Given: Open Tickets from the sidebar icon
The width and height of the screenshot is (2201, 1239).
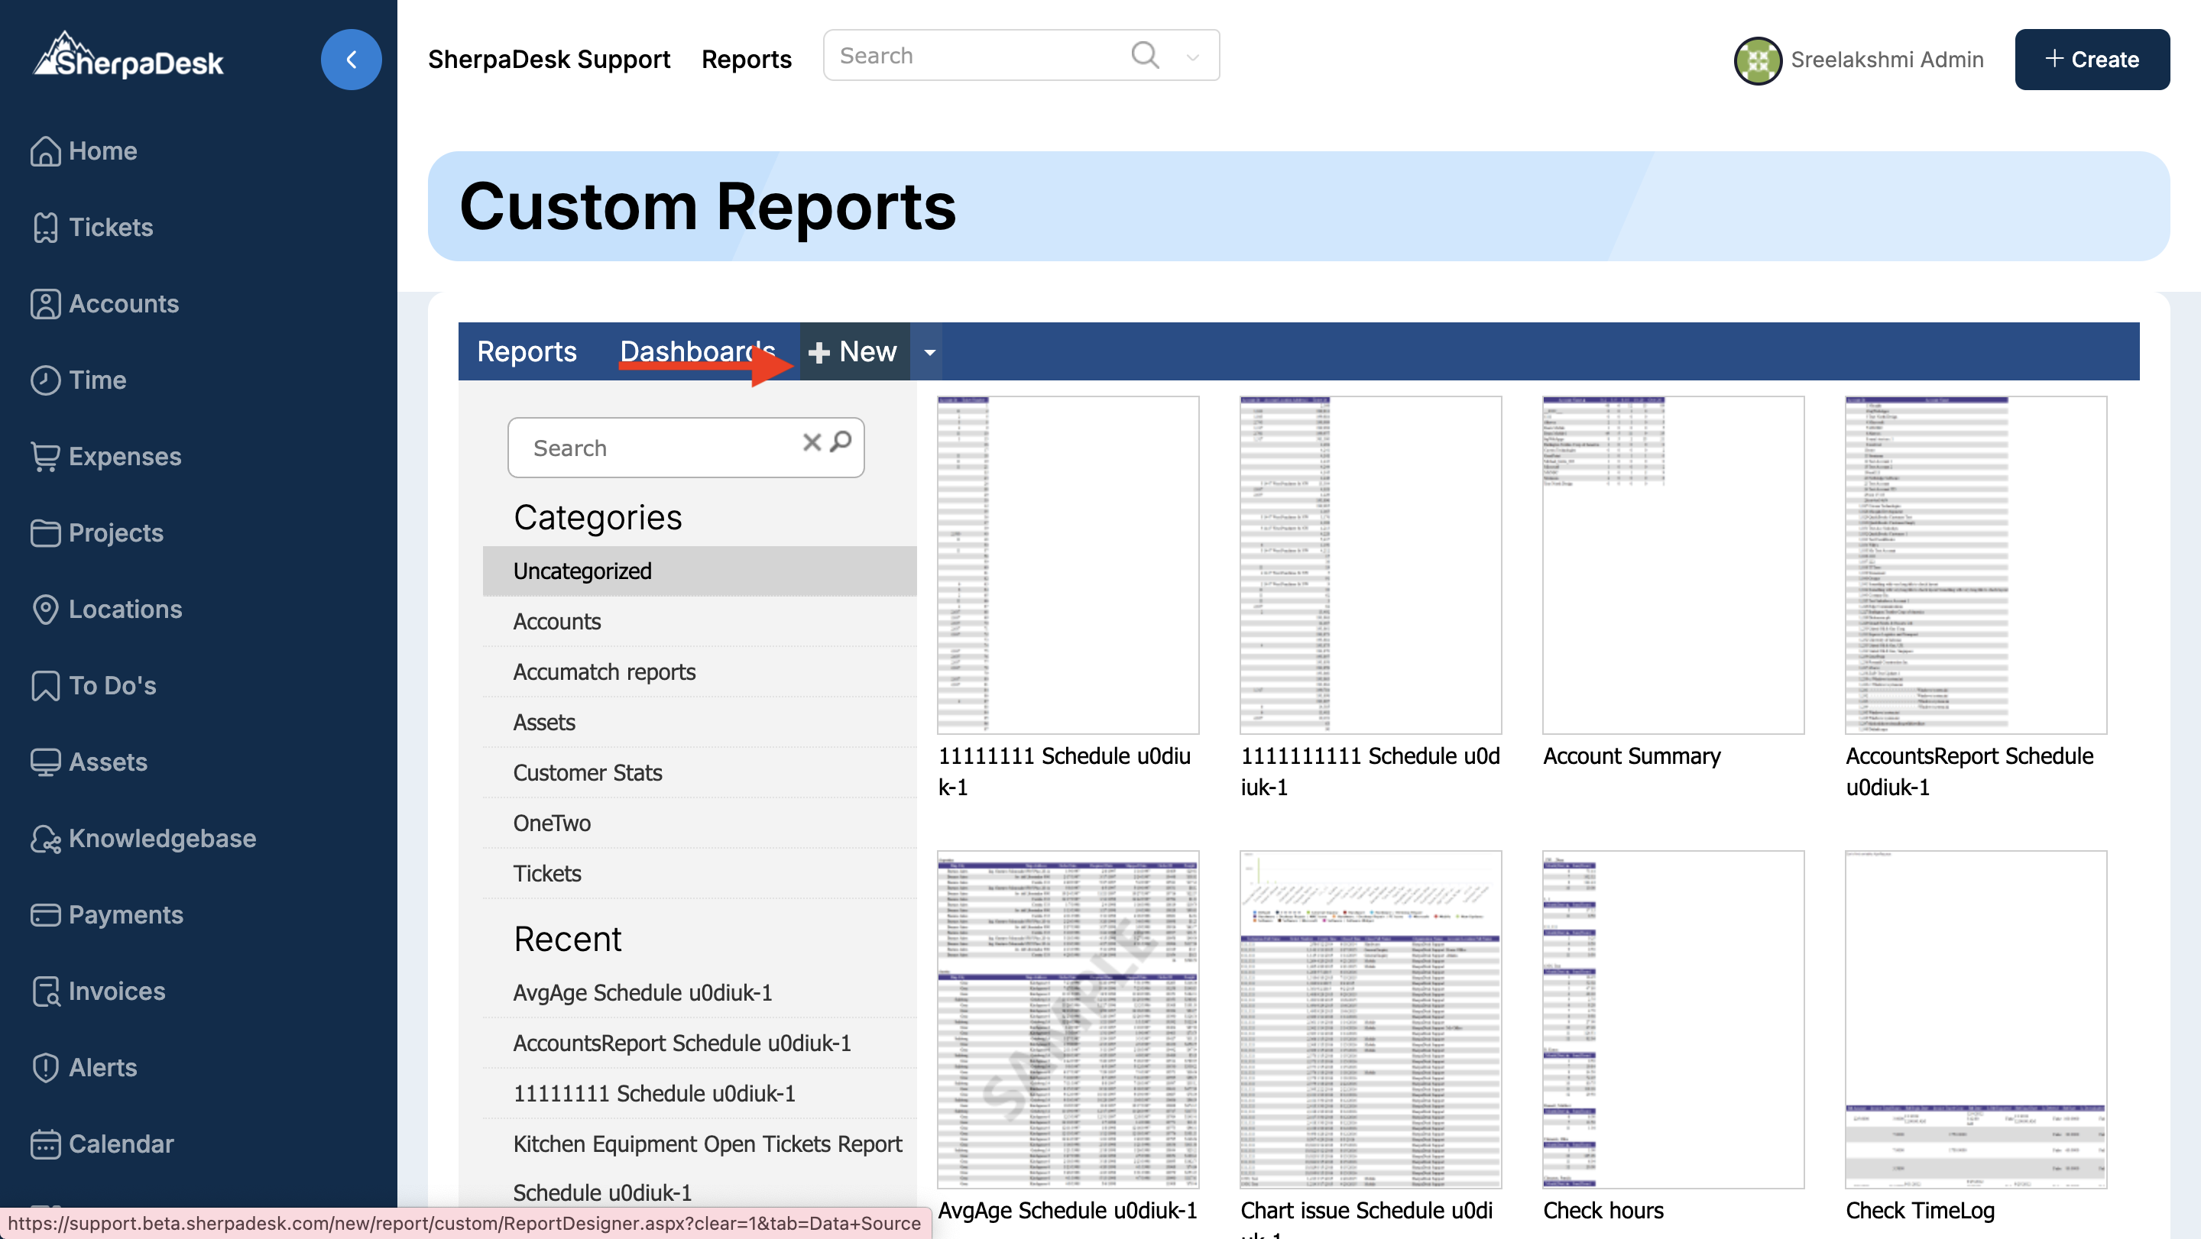Looking at the screenshot, I should [x=45, y=227].
